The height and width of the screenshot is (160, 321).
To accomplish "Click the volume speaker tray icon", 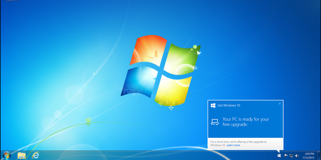I will click(297, 156).
